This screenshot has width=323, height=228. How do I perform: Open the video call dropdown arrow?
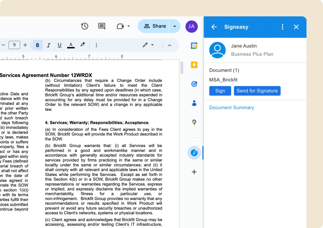click(129, 26)
